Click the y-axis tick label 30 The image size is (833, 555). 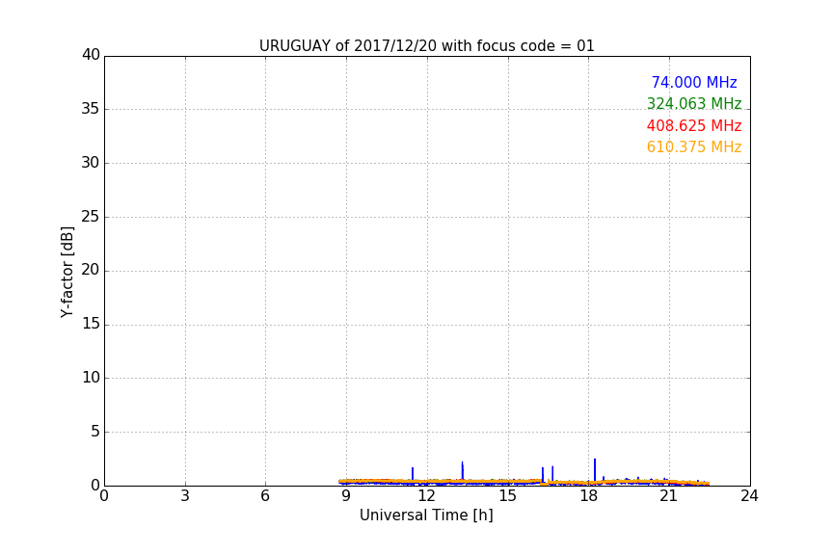click(91, 163)
